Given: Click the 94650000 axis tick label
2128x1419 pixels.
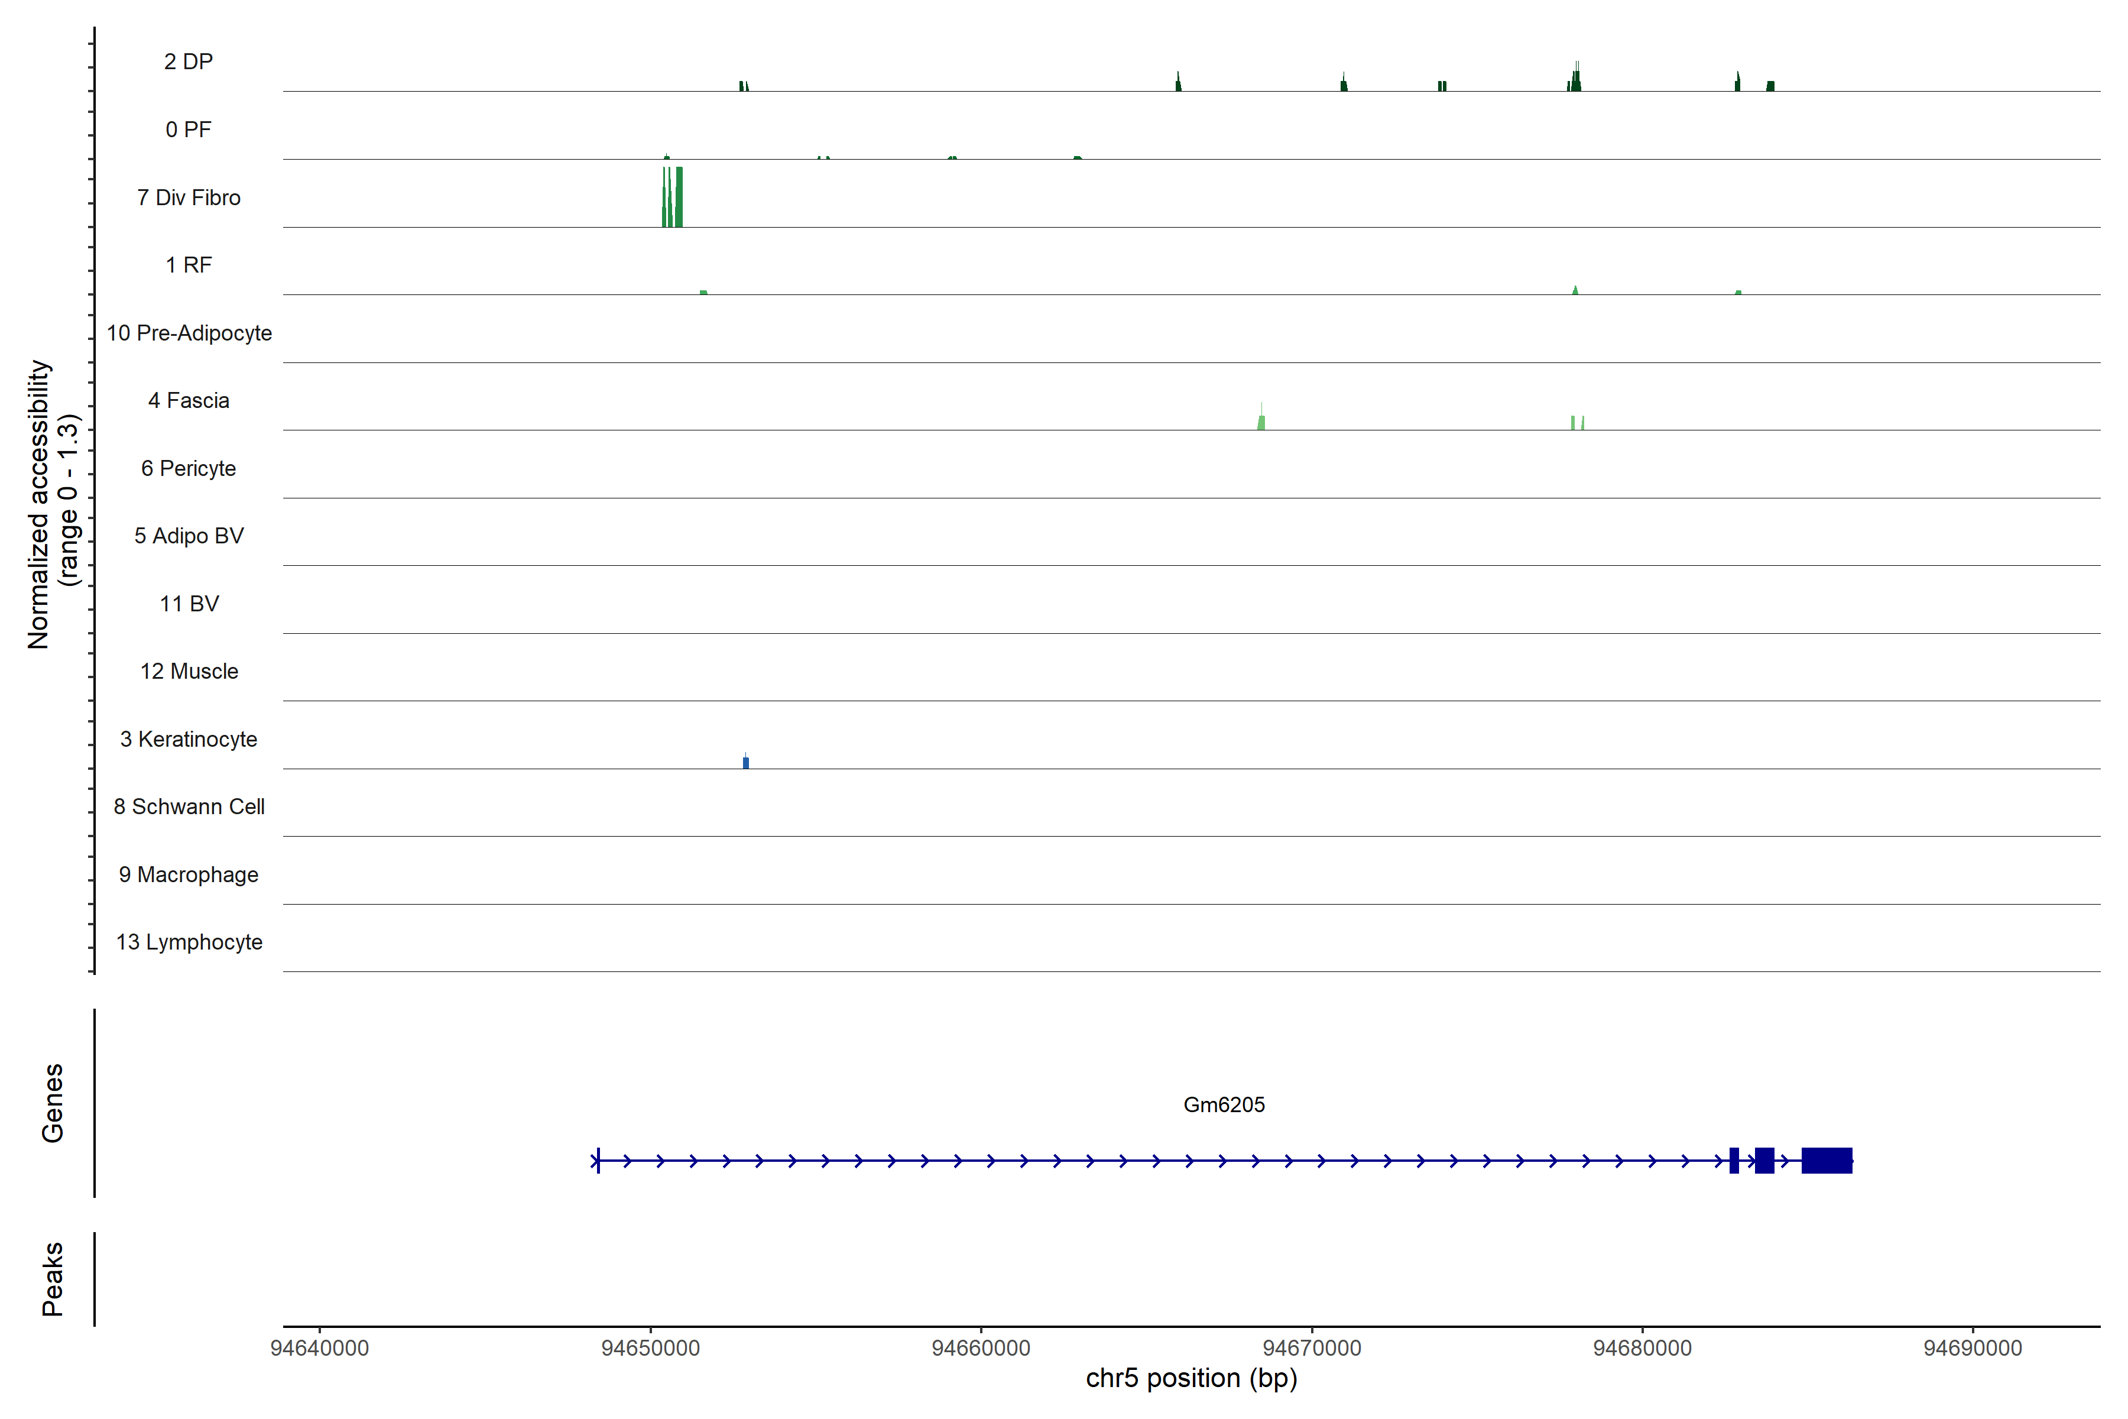Looking at the screenshot, I should coord(650,1347).
